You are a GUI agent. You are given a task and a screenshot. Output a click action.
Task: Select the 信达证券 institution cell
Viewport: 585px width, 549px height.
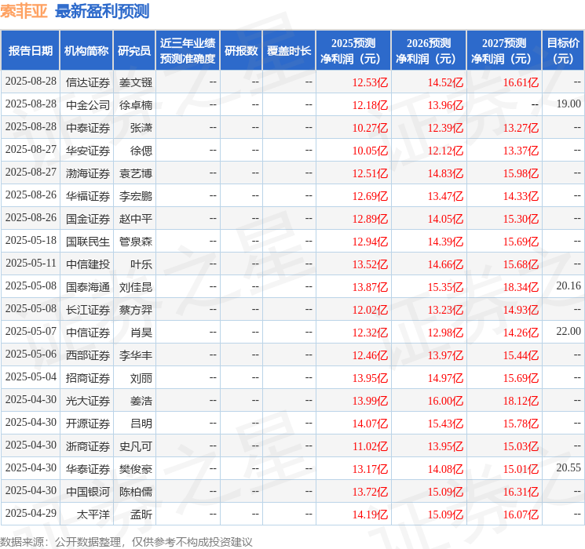88,82
